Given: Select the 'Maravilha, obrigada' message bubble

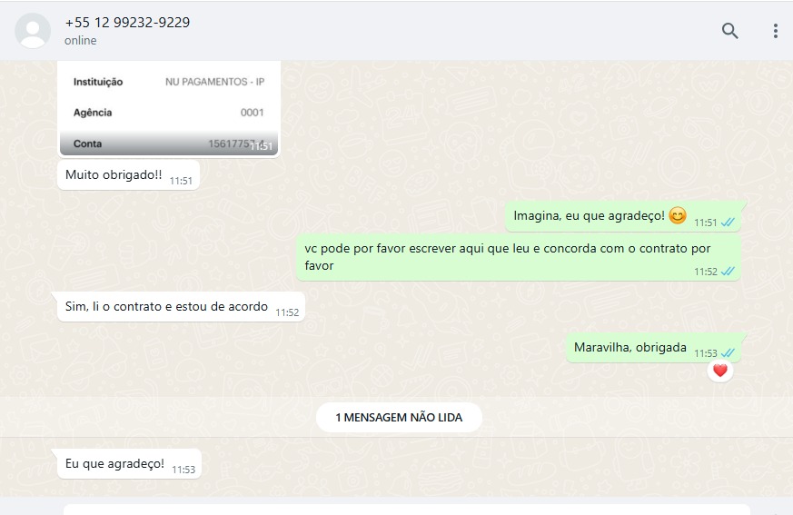Looking at the screenshot, I should (x=653, y=348).
